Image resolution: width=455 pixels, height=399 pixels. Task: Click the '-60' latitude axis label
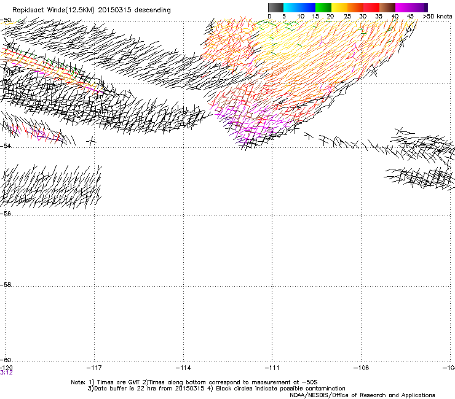pos(6,360)
